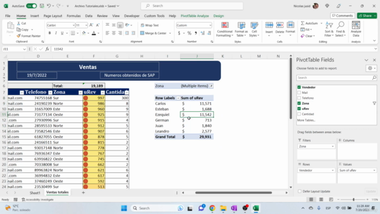Viewport: 380px width, 214px height.
Task: Open the font size dropdown
Action: [x=86, y=25]
